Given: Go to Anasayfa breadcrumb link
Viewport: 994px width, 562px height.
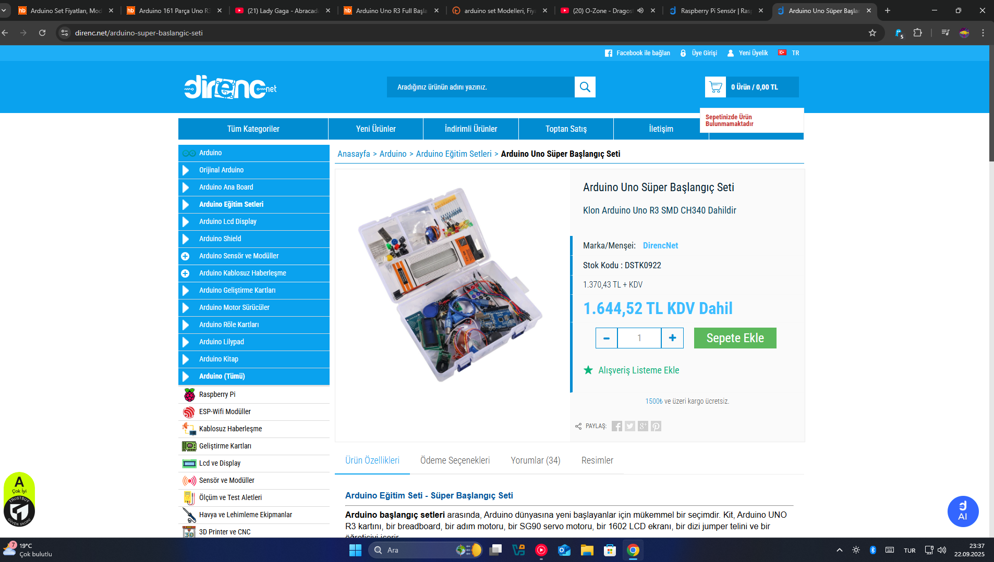Looking at the screenshot, I should [x=354, y=154].
